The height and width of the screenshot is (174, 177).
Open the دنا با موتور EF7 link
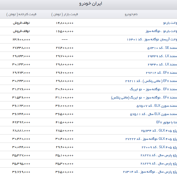click(167, 122)
